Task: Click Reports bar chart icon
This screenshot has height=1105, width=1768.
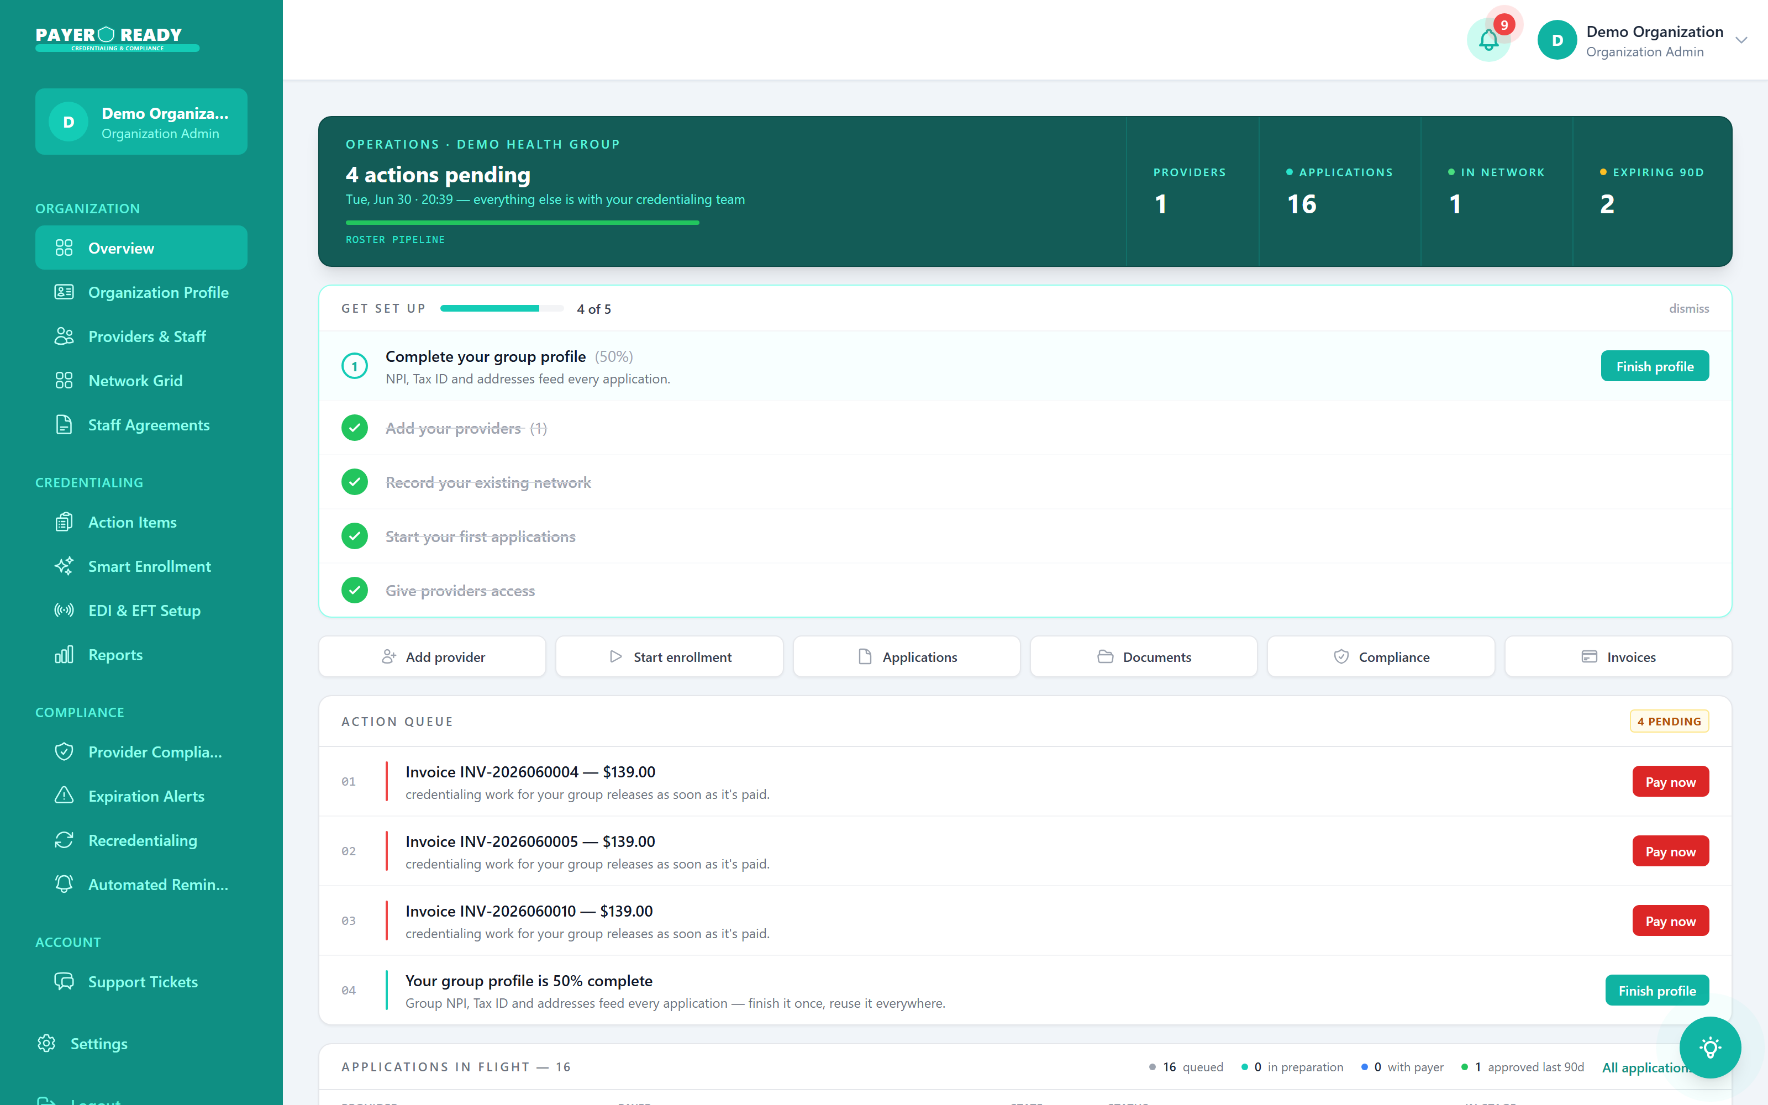Action: pos(64,654)
